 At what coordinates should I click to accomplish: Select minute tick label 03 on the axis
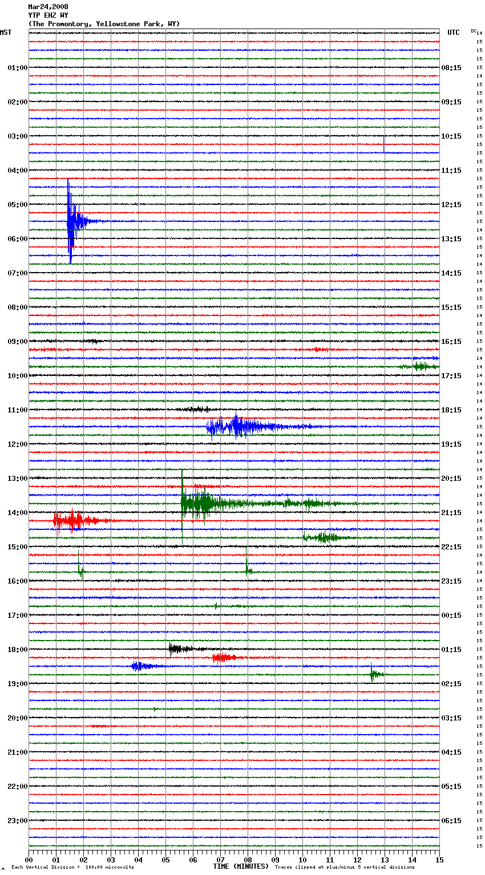coord(111,860)
